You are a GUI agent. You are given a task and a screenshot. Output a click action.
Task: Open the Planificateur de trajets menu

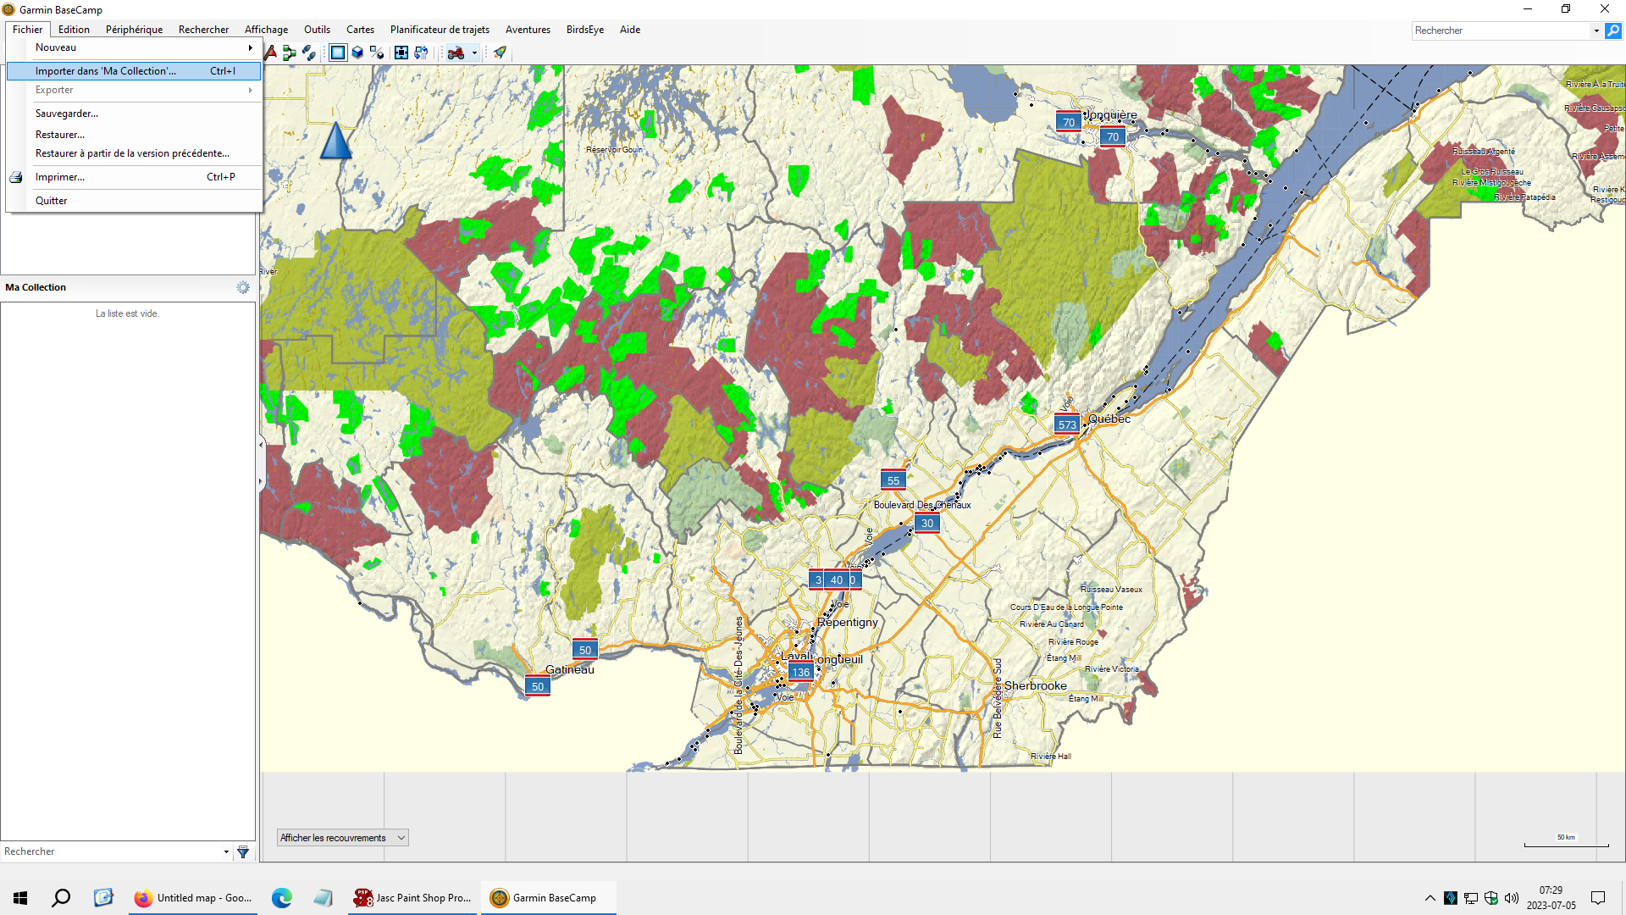(440, 30)
